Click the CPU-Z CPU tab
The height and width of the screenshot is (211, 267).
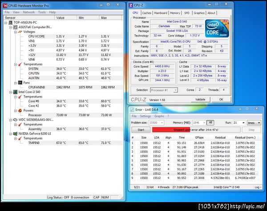[135, 13]
